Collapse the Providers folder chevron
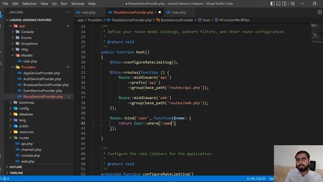 click(13, 67)
